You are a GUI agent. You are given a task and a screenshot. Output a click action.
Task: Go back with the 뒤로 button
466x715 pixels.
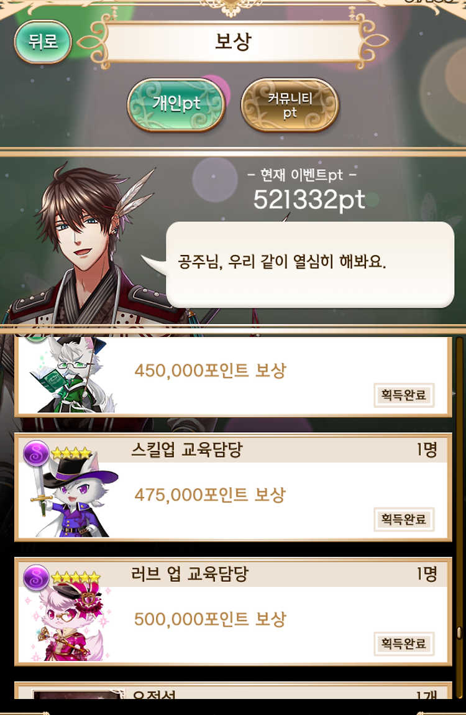43,42
